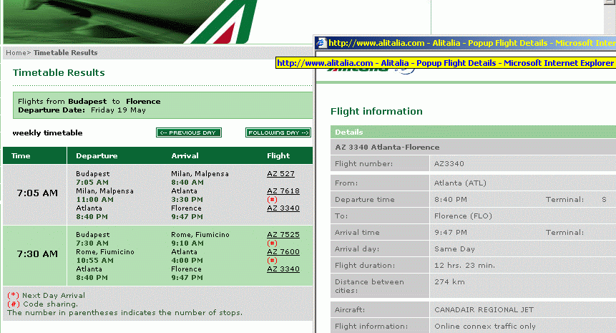The width and height of the screenshot is (616, 333).
Task: Click the CANADAIR REGIONAL JET aircraft value
Action: click(484, 309)
